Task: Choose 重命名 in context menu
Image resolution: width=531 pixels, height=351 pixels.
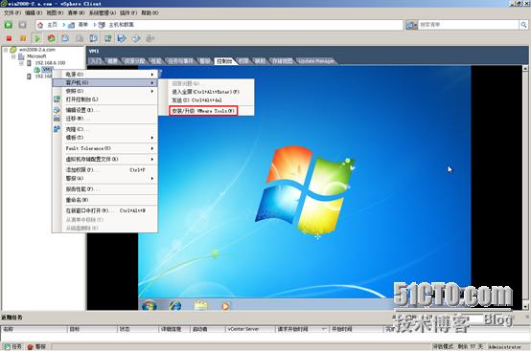Action: [x=105, y=200]
